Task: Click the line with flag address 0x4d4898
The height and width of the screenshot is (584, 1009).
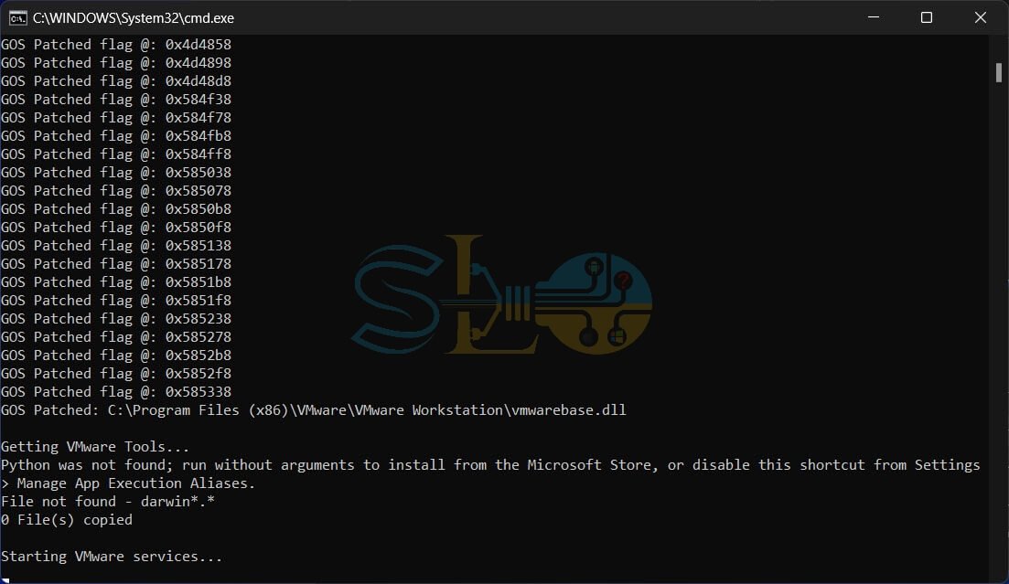Action: (116, 62)
